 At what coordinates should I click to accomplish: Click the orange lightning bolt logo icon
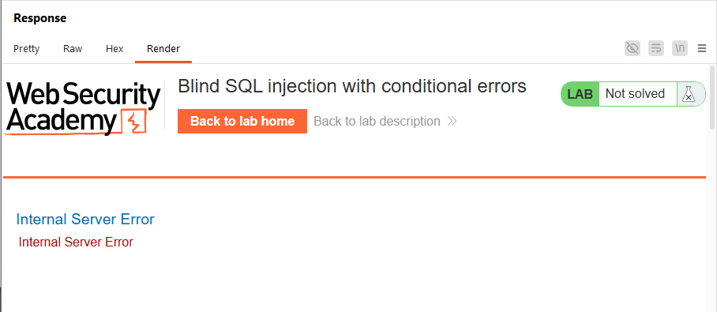133,122
